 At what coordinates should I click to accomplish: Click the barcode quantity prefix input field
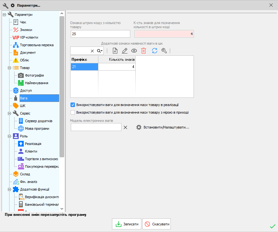100,34
